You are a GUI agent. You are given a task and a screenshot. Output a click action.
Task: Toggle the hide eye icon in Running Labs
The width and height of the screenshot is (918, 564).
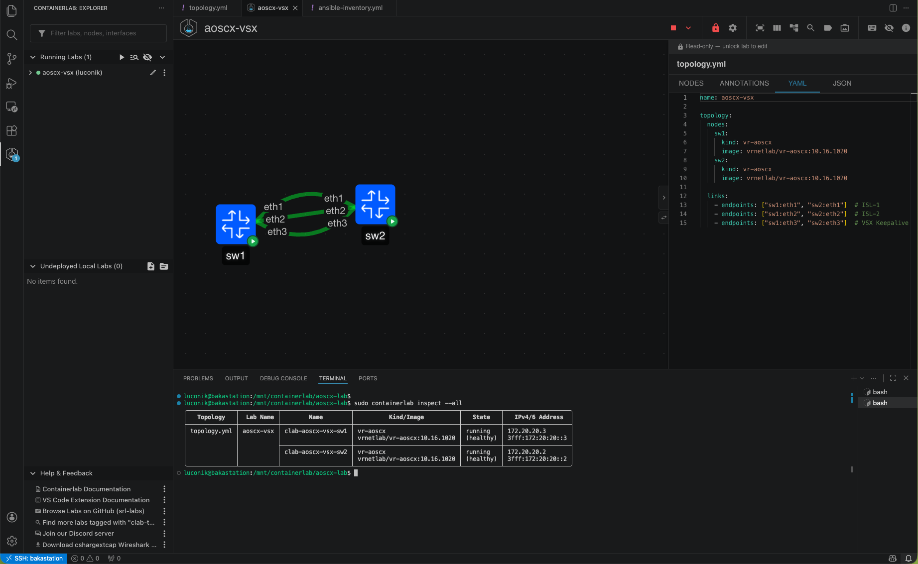[147, 57]
